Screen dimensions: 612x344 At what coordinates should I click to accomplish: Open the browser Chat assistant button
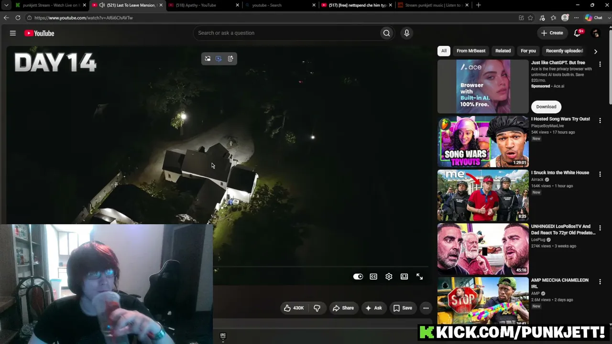594,18
